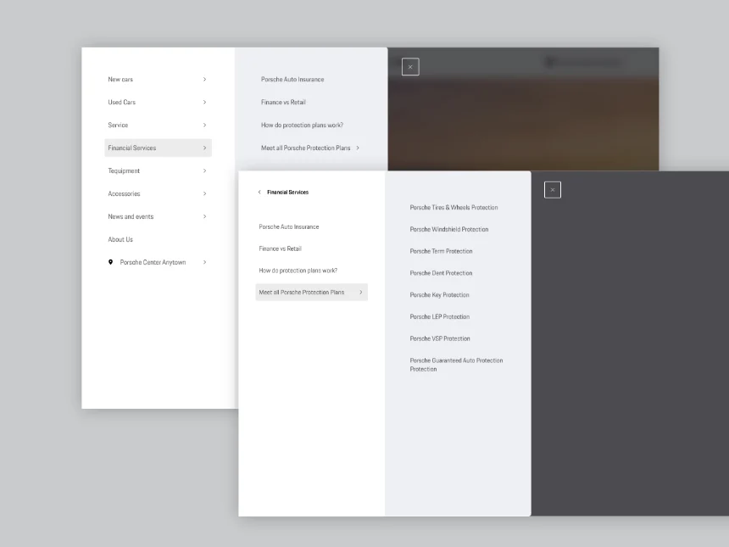Expand chevron next to New cars

[x=204, y=80]
